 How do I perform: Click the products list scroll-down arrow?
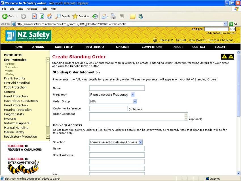(48, 136)
